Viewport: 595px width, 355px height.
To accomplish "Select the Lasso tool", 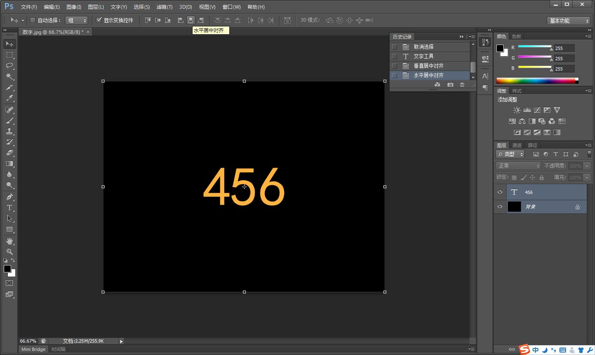I will 10,66.
